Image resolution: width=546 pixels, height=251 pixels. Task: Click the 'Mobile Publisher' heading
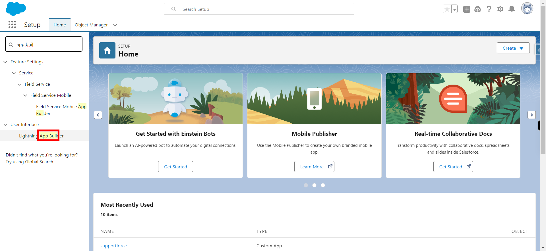[x=314, y=134]
